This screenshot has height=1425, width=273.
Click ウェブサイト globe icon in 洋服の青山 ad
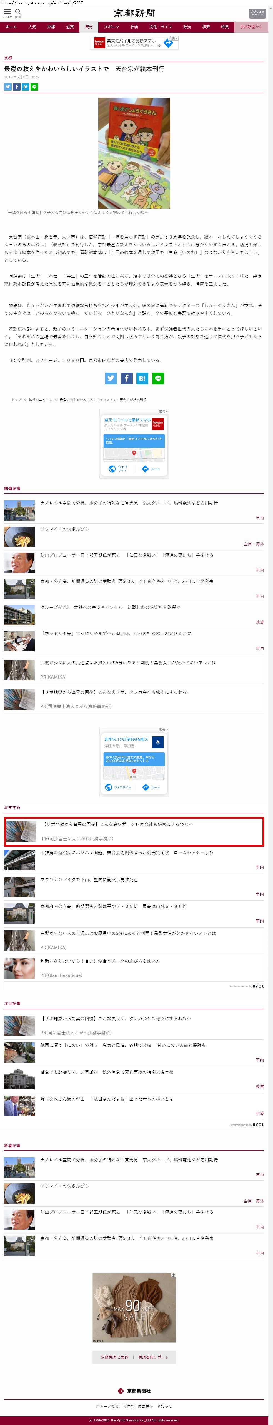[109, 787]
